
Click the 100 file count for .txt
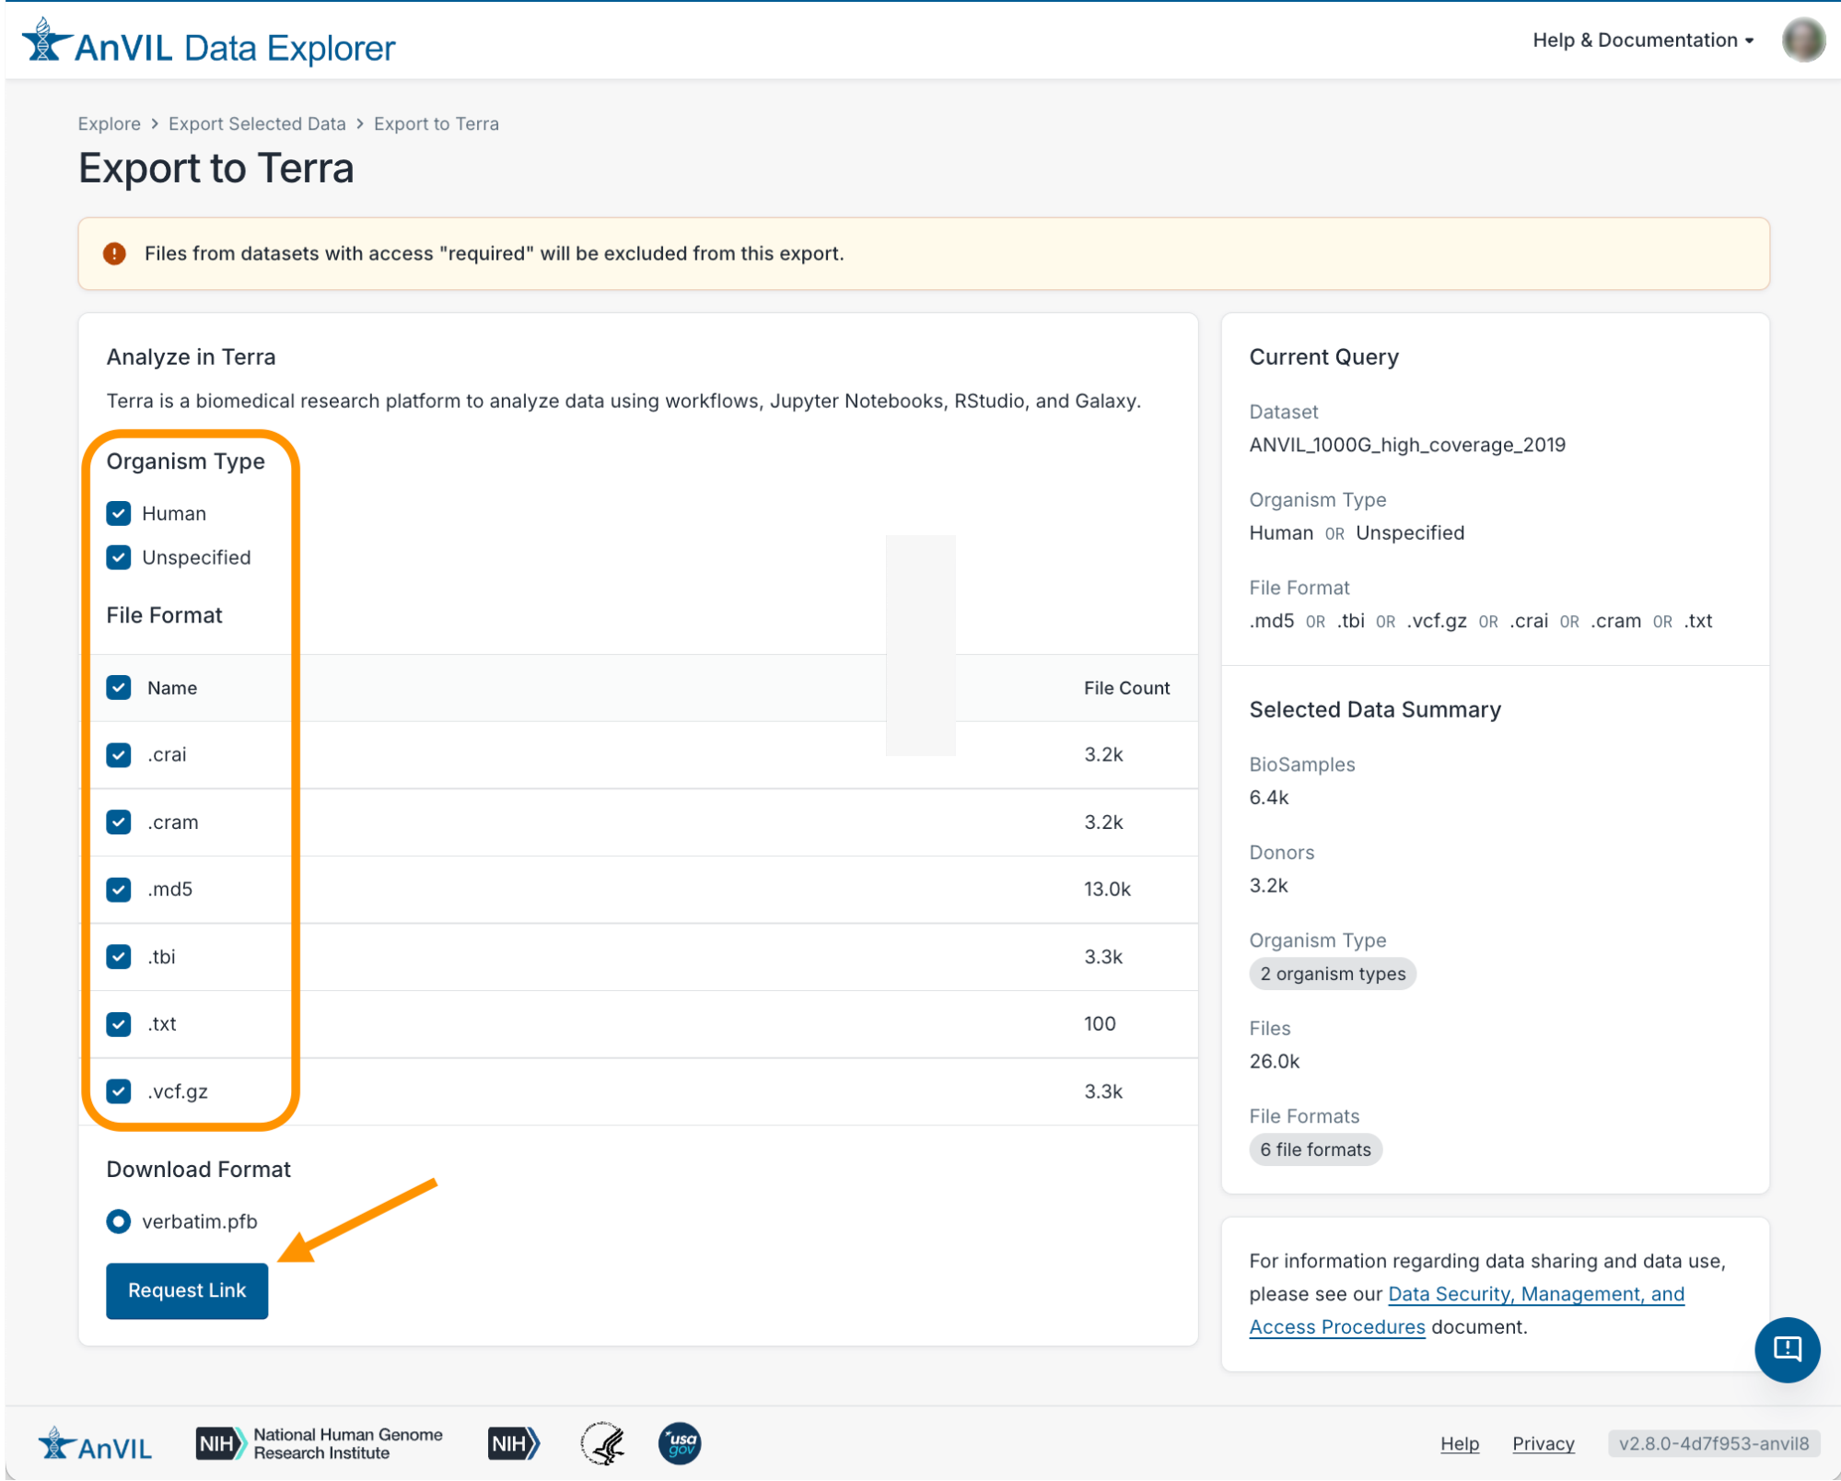(1100, 1023)
